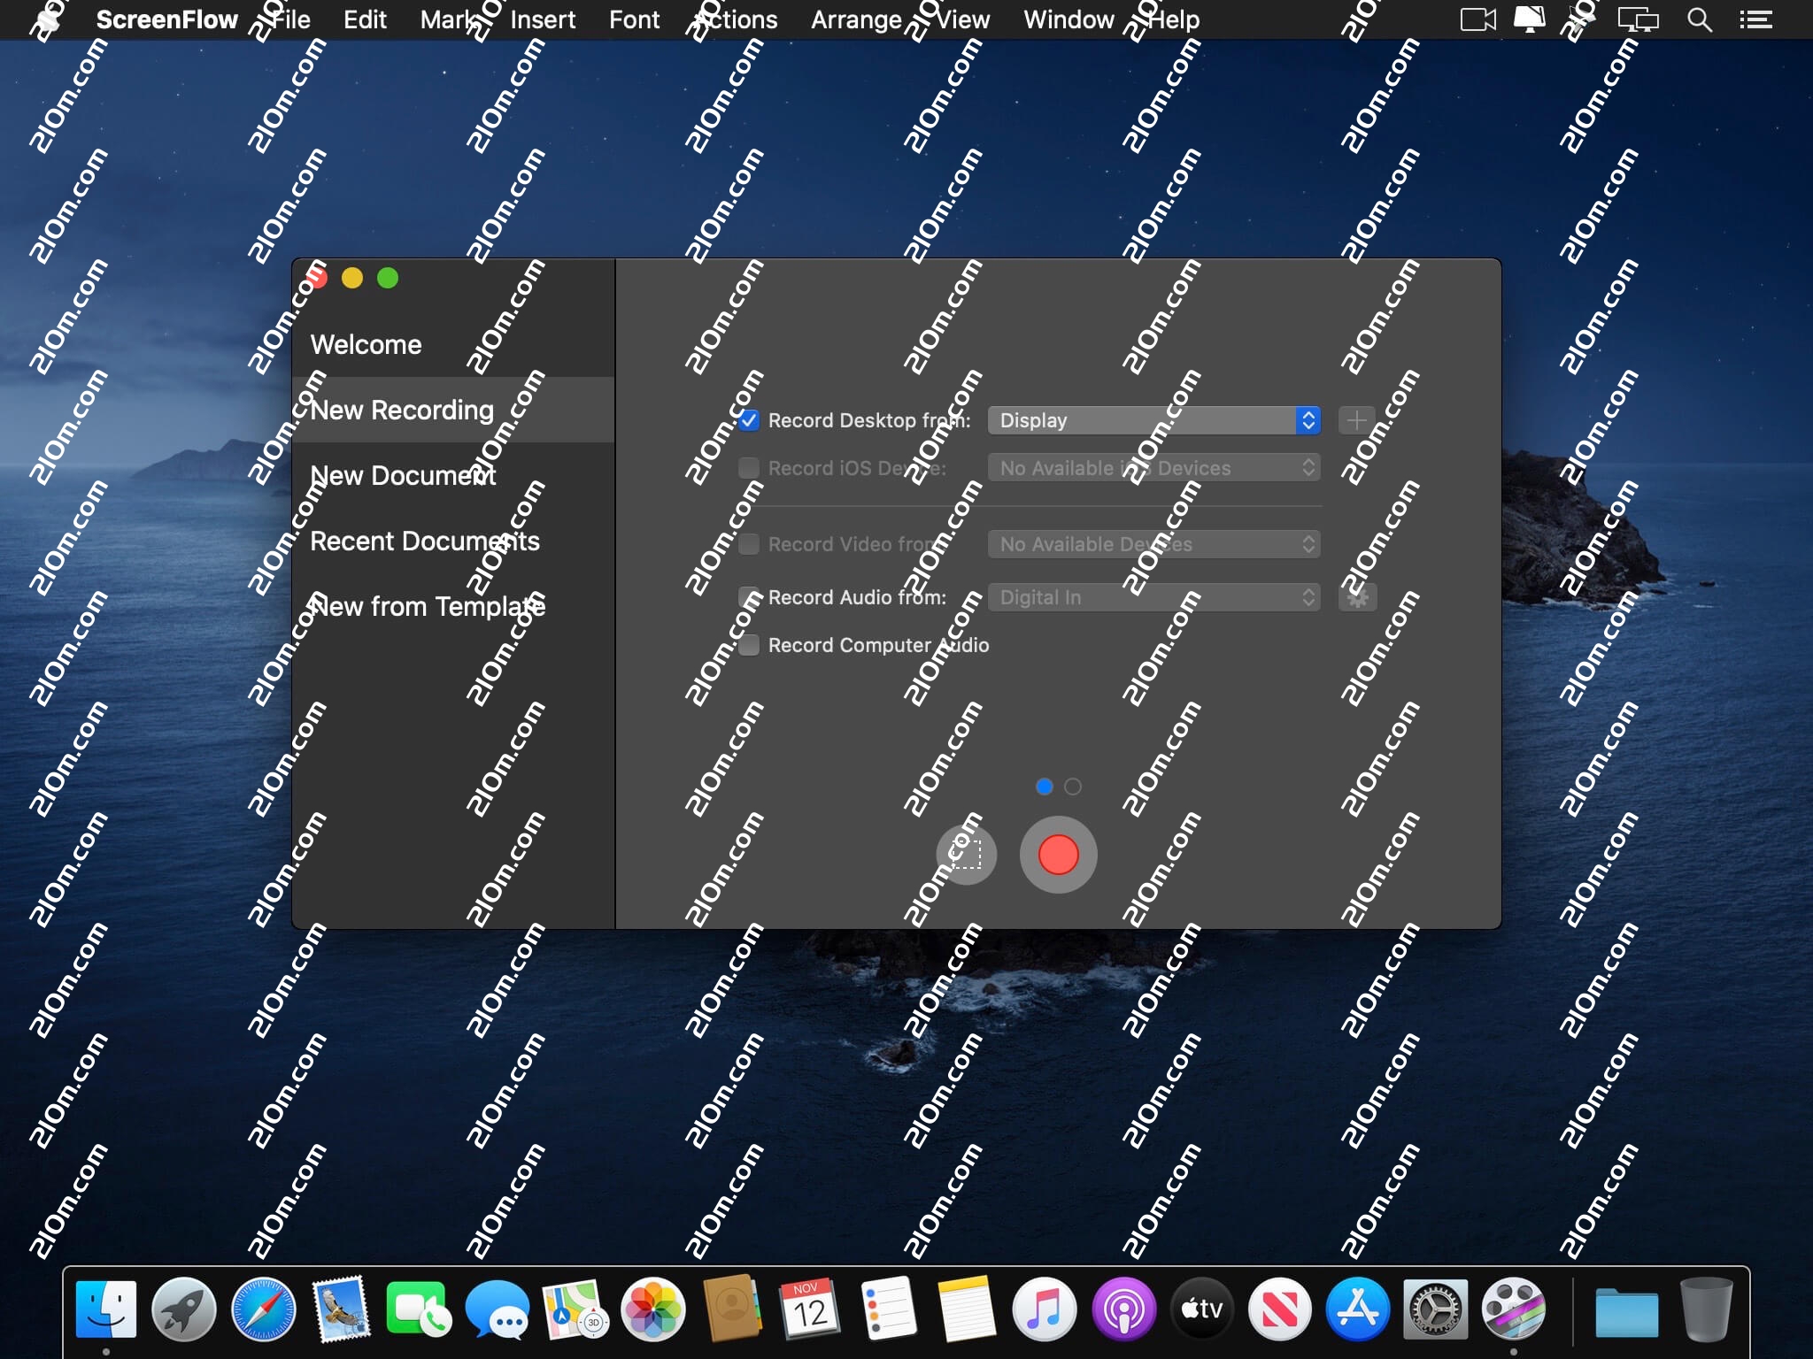Open the Notification Center list icon
Image resolution: width=1813 pixels, height=1359 pixels.
pyautogui.click(x=1755, y=19)
